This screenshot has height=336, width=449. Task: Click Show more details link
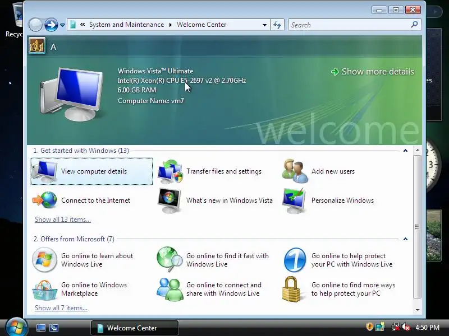373,72
